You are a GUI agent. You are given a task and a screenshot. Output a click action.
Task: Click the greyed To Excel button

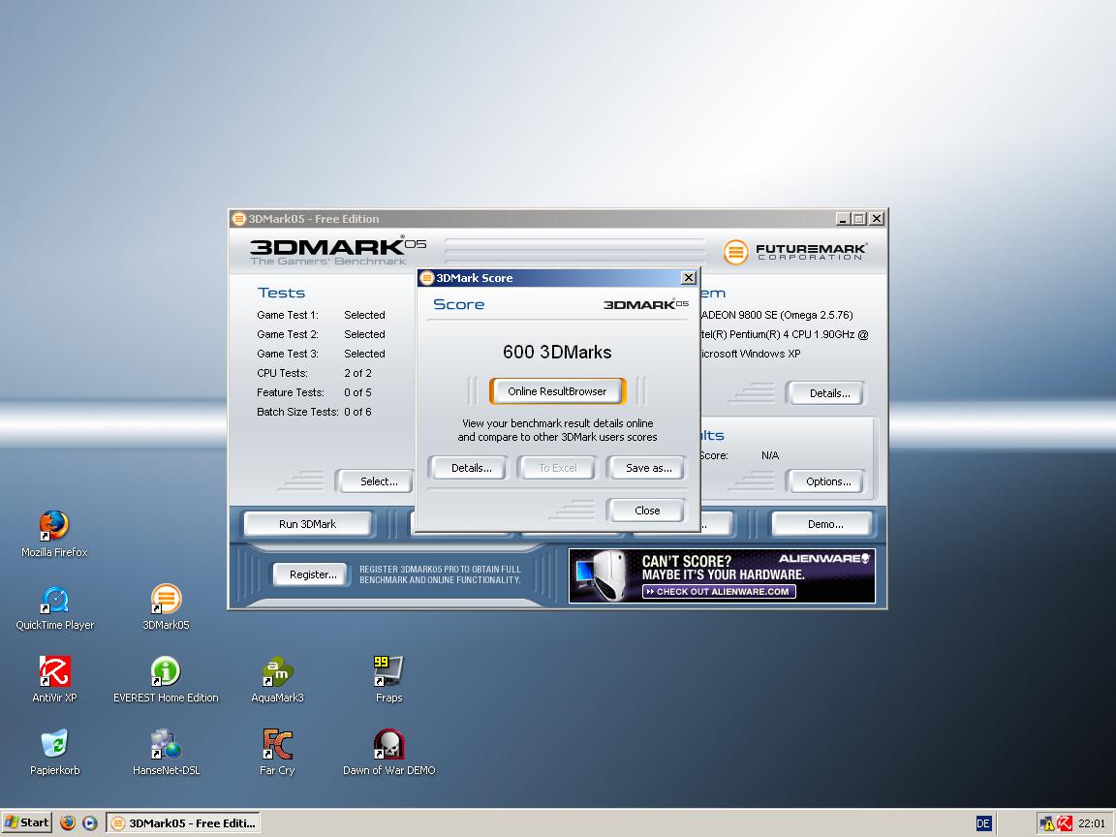click(557, 468)
